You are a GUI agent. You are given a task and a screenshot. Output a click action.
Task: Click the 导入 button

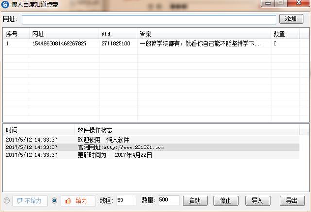258,201
